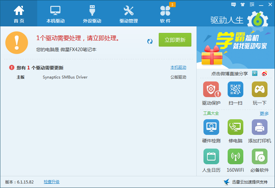
Task: Open the 驱动保护 driver protection icon
Action: coord(211,90)
